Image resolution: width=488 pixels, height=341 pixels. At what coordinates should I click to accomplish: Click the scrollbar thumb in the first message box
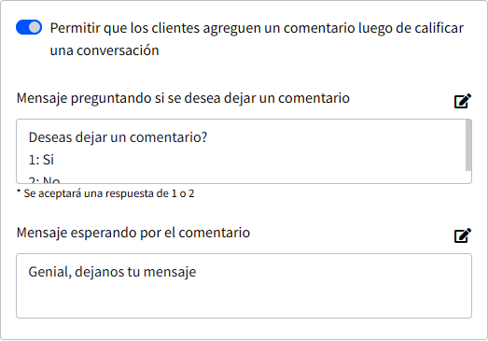[x=468, y=145]
